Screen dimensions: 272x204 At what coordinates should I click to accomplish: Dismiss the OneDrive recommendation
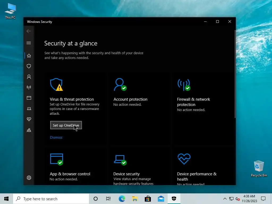[x=56, y=137]
